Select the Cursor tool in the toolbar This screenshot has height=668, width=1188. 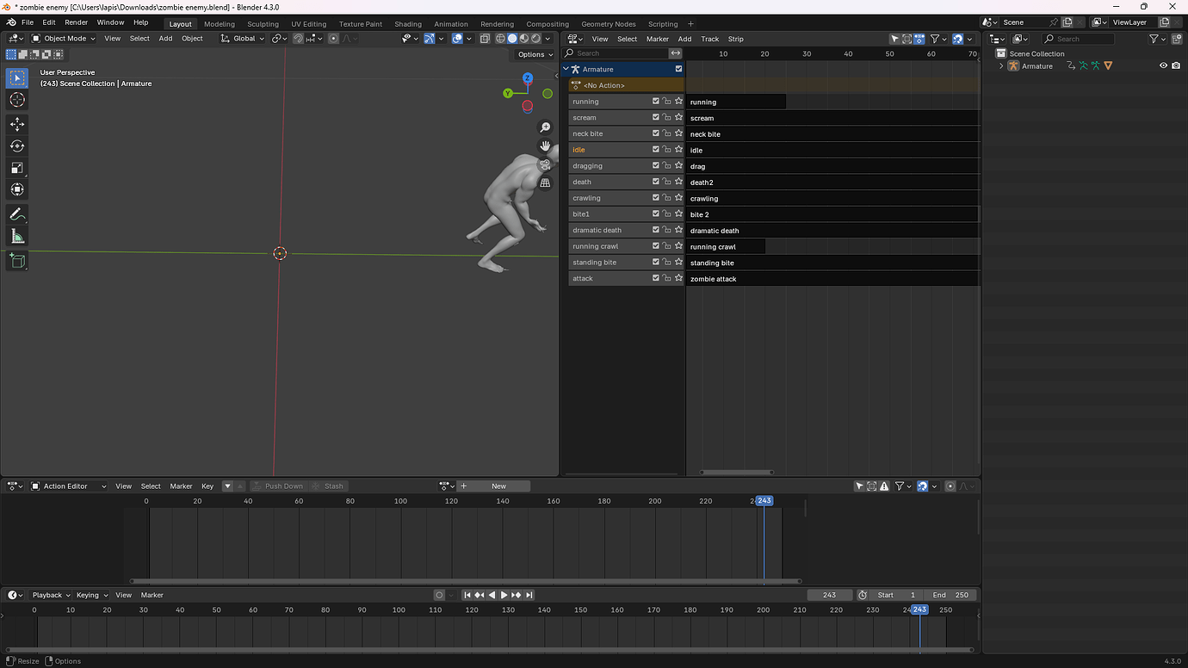(x=17, y=100)
